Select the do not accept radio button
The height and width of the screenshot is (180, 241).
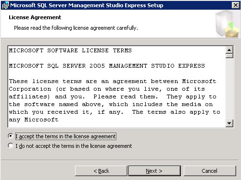[11, 145]
